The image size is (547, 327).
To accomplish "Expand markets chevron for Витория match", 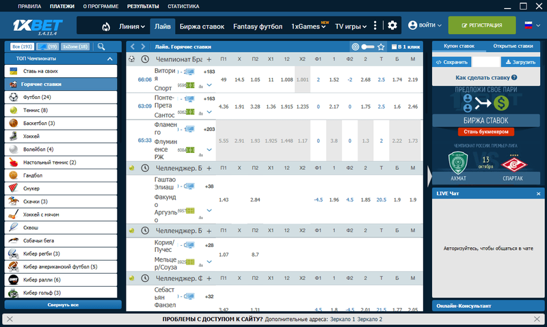I will click(x=209, y=85).
